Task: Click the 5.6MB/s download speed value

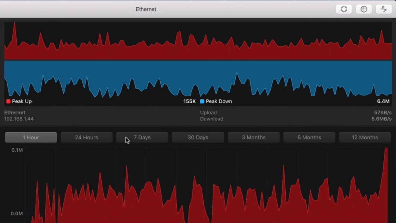Action: (381, 119)
